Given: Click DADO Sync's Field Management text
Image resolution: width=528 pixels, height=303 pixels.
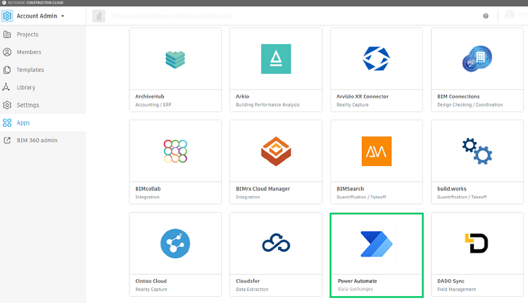Looking at the screenshot, I should 456,289.
